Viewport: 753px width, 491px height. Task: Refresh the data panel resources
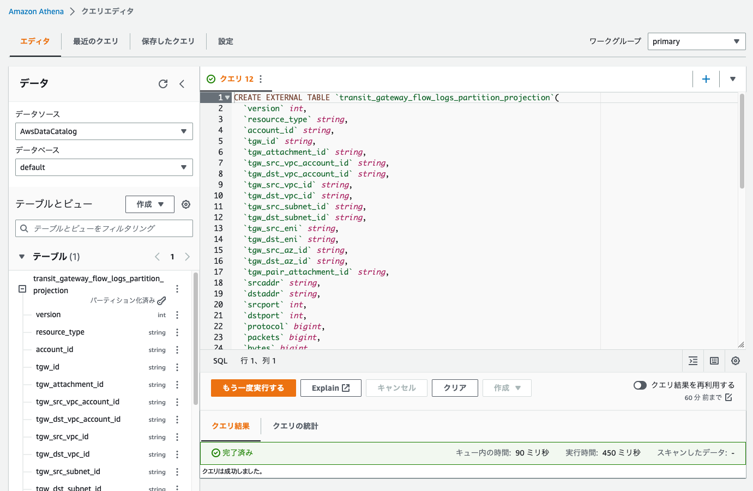[163, 84]
